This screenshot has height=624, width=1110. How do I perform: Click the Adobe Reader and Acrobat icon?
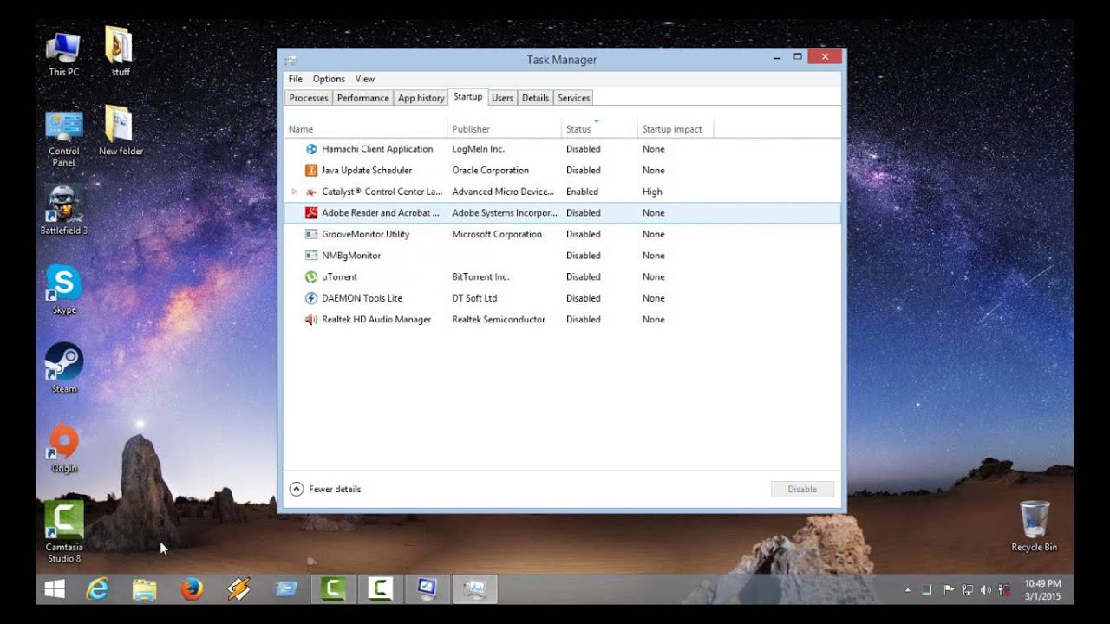click(311, 213)
